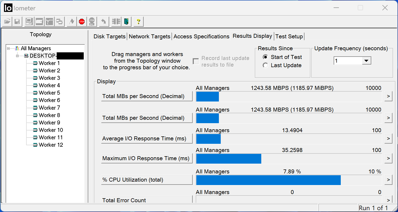The width and height of the screenshot is (398, 212).
Task: Select Worker 8 in the topology tree
Action: pyautogui.click(x=49, y=115)
